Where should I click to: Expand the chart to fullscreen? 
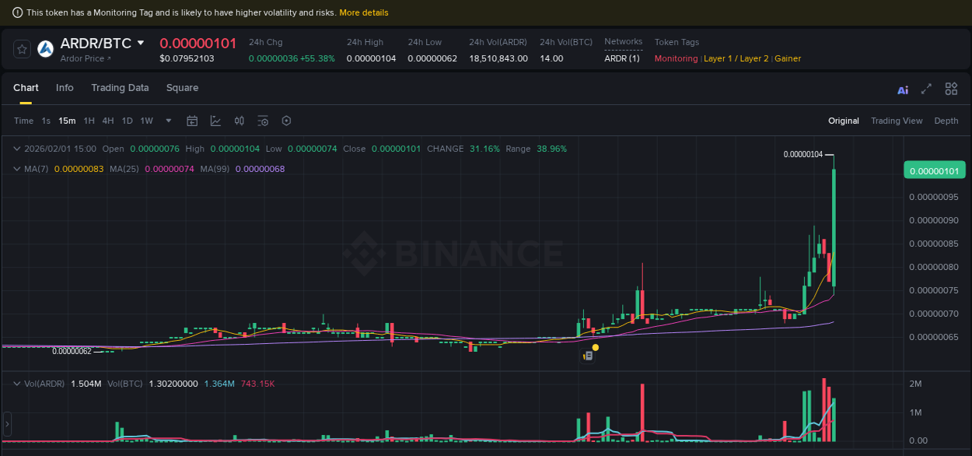click(x=926, y=89)
